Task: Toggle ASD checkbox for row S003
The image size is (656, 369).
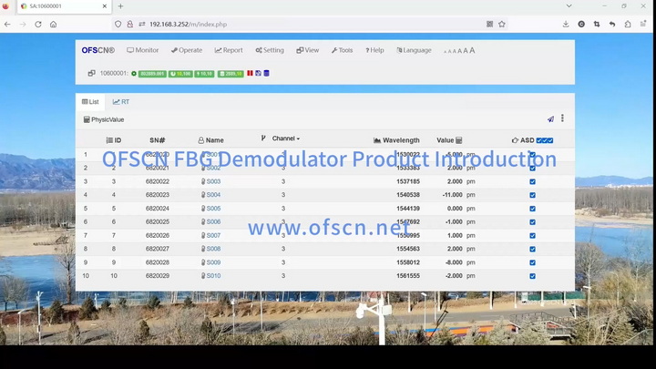Action: 532,181
